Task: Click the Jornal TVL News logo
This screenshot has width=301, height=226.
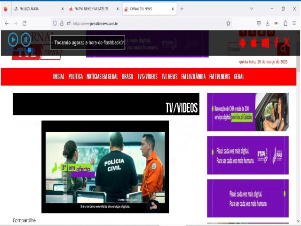Action: coord(37,46)
